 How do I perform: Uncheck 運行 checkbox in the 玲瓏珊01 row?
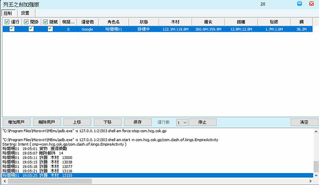coord(12,29)
